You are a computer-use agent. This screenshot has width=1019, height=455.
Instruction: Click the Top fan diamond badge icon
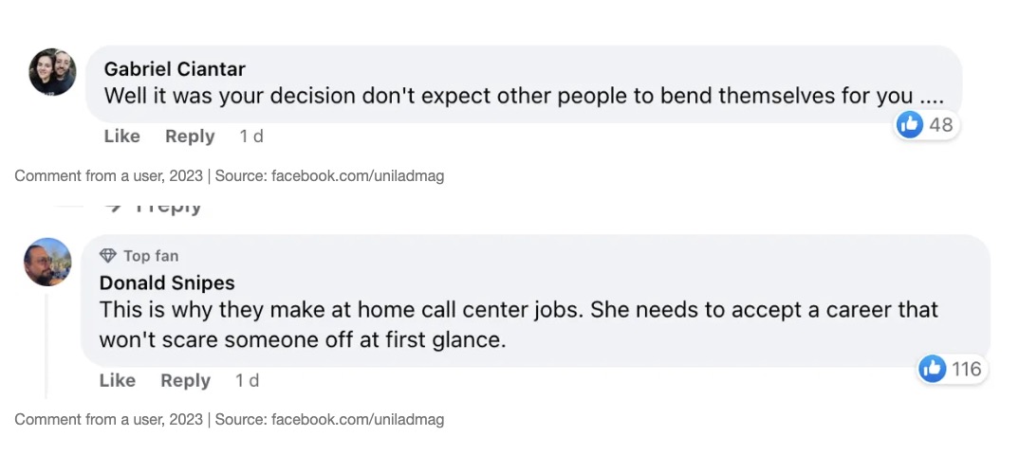pos(108,256)
